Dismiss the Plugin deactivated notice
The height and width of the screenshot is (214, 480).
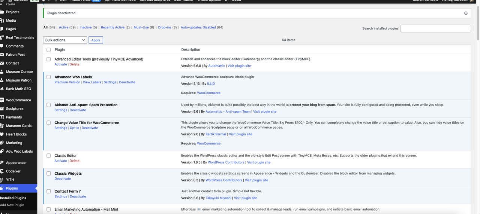(466, 13)
